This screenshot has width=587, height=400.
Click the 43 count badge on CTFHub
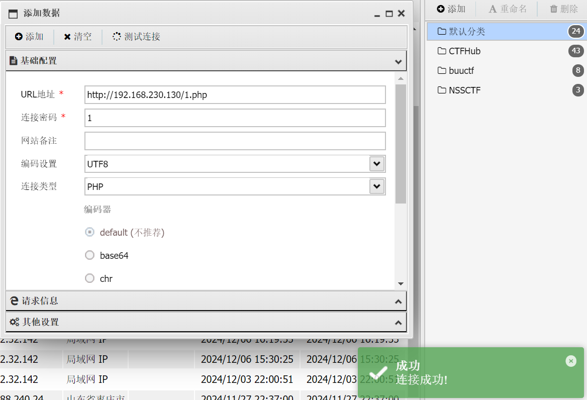[576, 51]
